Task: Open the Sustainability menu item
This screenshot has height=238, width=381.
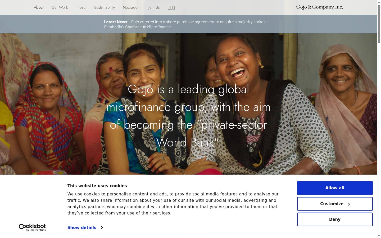Action: [105, 7]
